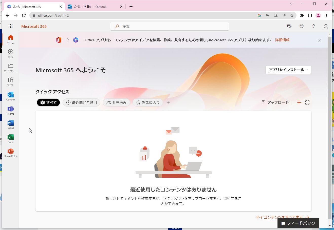Switch to list view layout
334x230 pixels.
click(x=299, y=102)
